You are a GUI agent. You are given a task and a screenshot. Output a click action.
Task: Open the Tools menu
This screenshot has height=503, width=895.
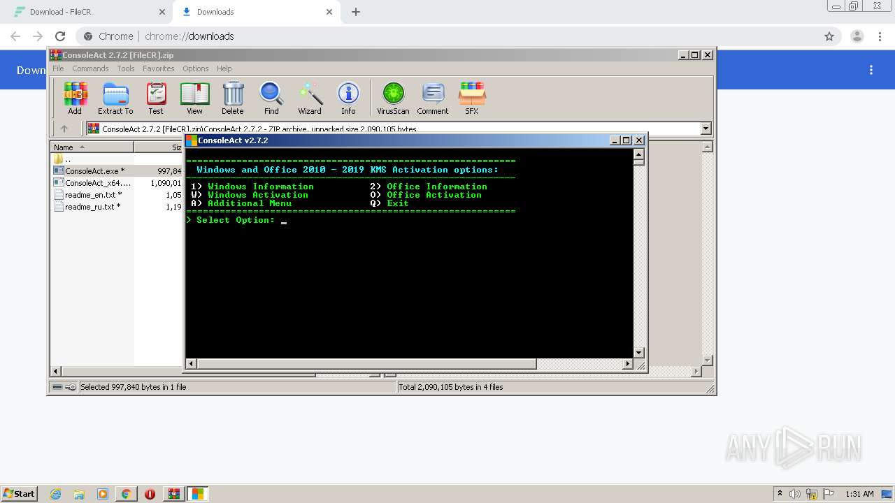point(126,68)
